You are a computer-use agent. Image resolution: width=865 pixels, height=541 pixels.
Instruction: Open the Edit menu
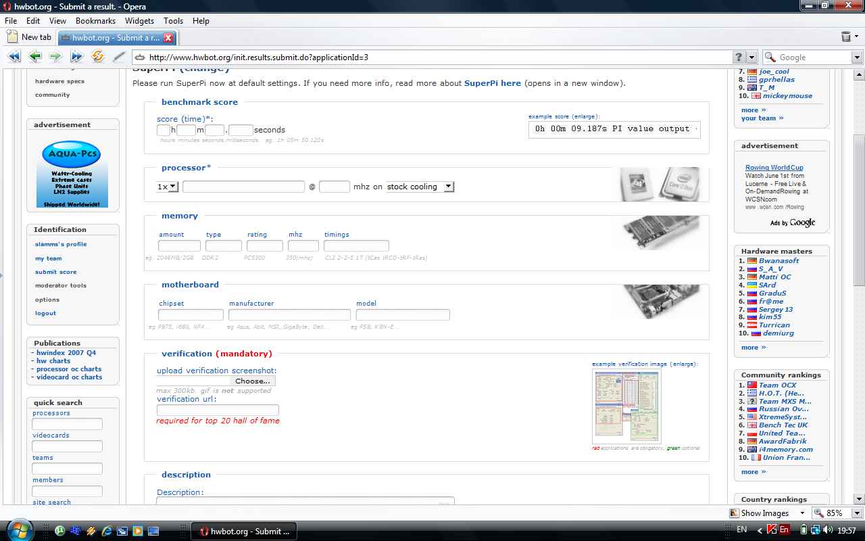point(33,21)
